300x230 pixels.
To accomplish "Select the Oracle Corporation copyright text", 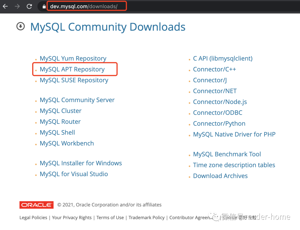I will pos(109,205).
